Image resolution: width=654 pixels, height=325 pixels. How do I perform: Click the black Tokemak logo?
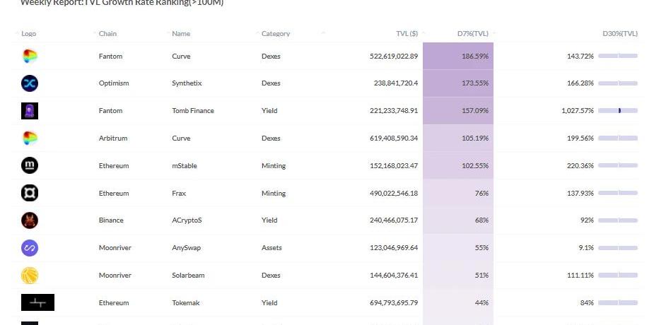click(x=37, y=303)
